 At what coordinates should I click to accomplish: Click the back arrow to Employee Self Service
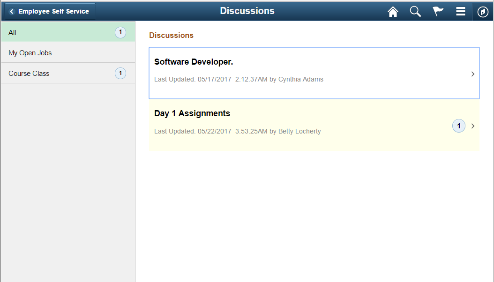pos(11,11)
